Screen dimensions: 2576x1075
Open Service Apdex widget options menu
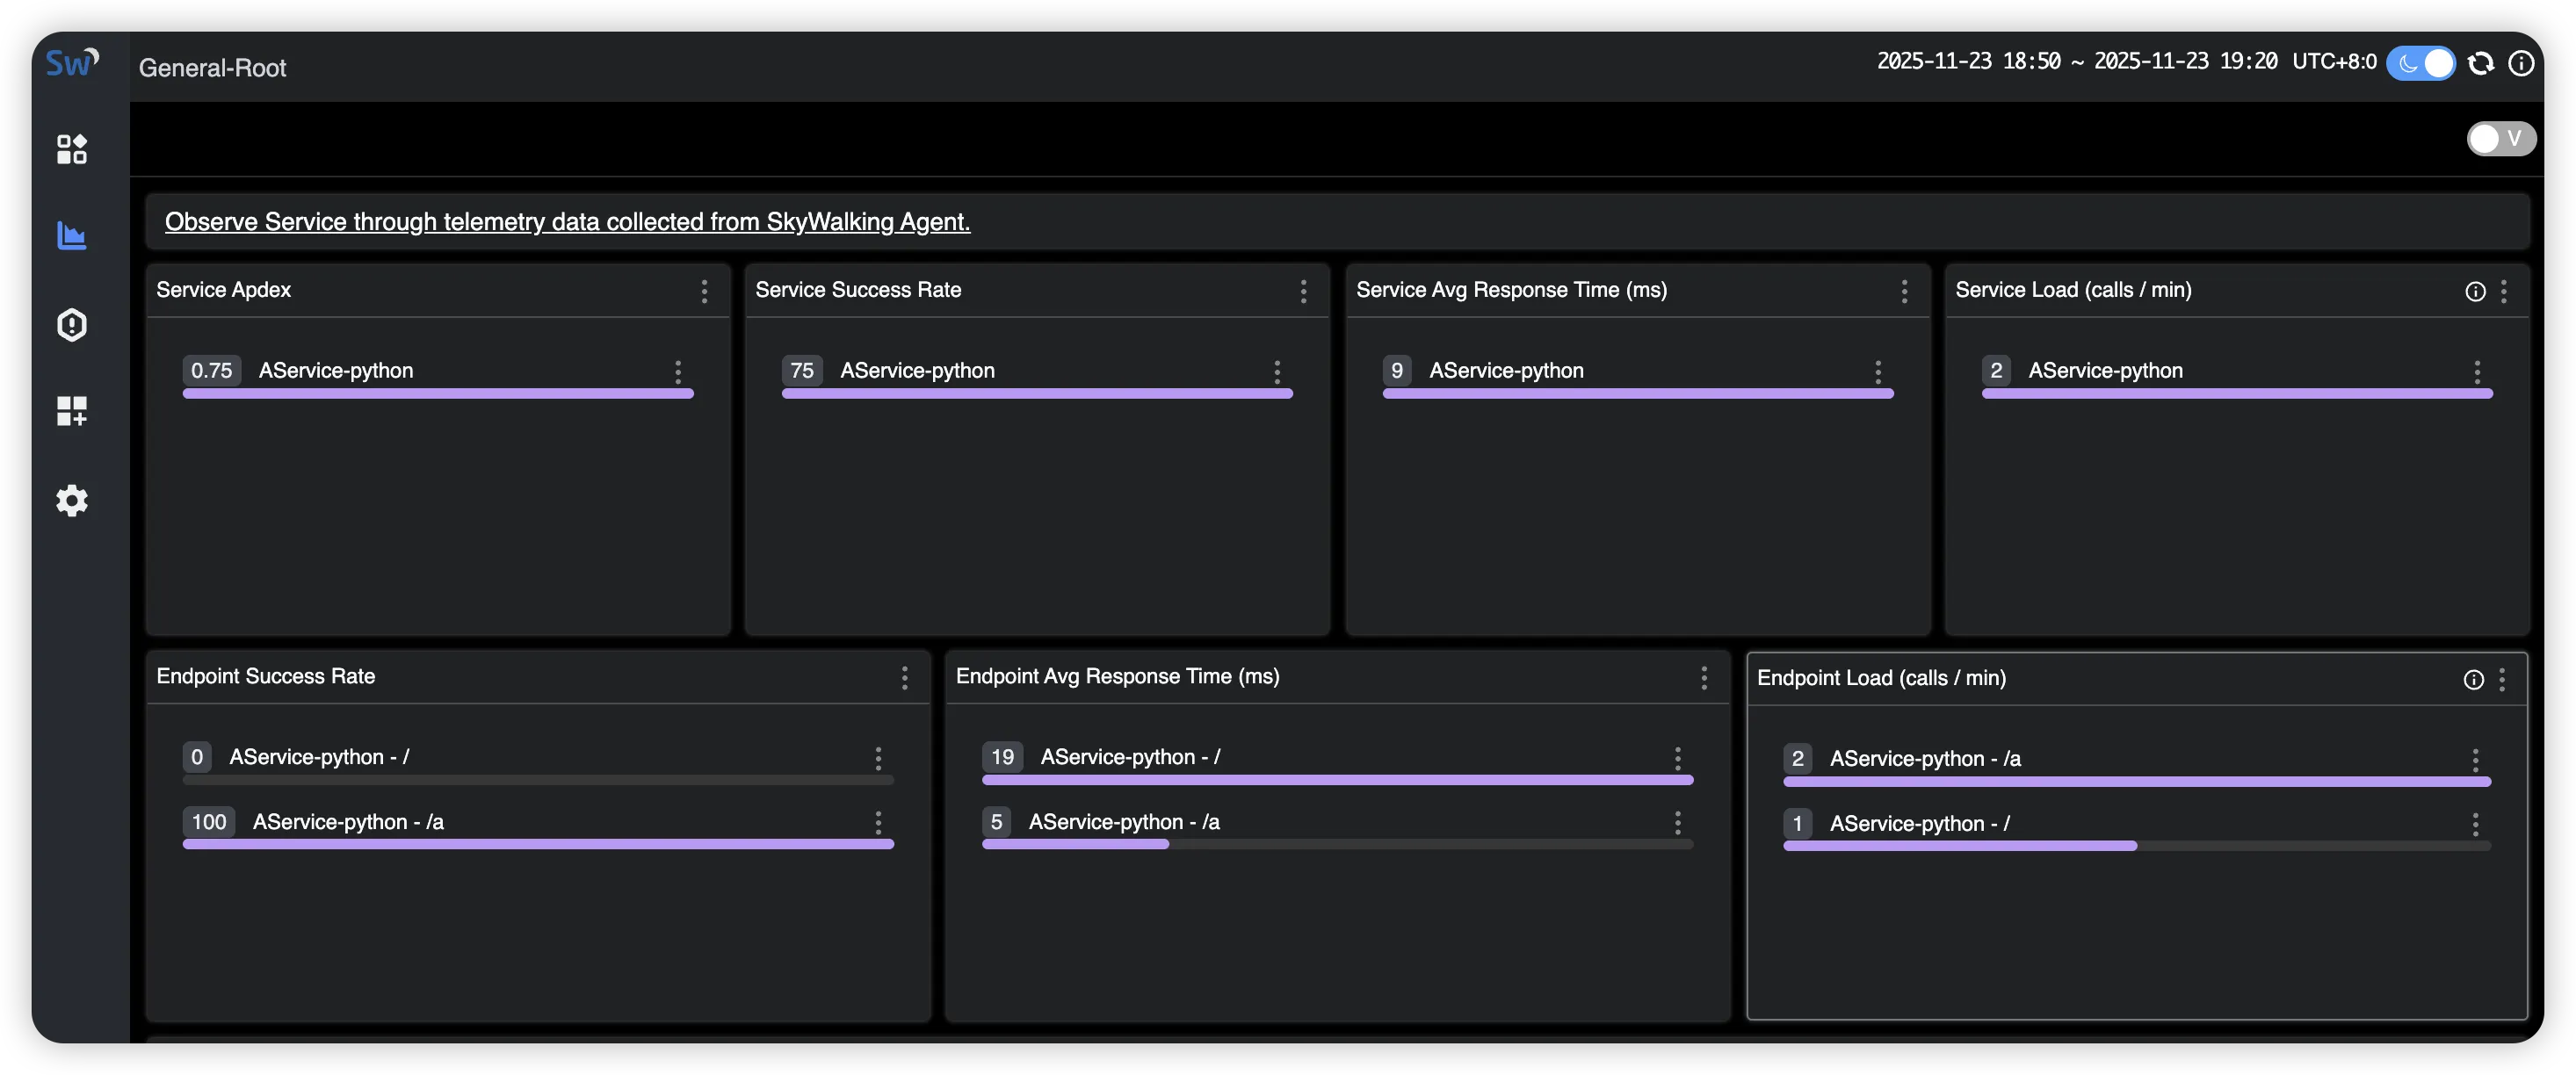[x=704, y=291]
